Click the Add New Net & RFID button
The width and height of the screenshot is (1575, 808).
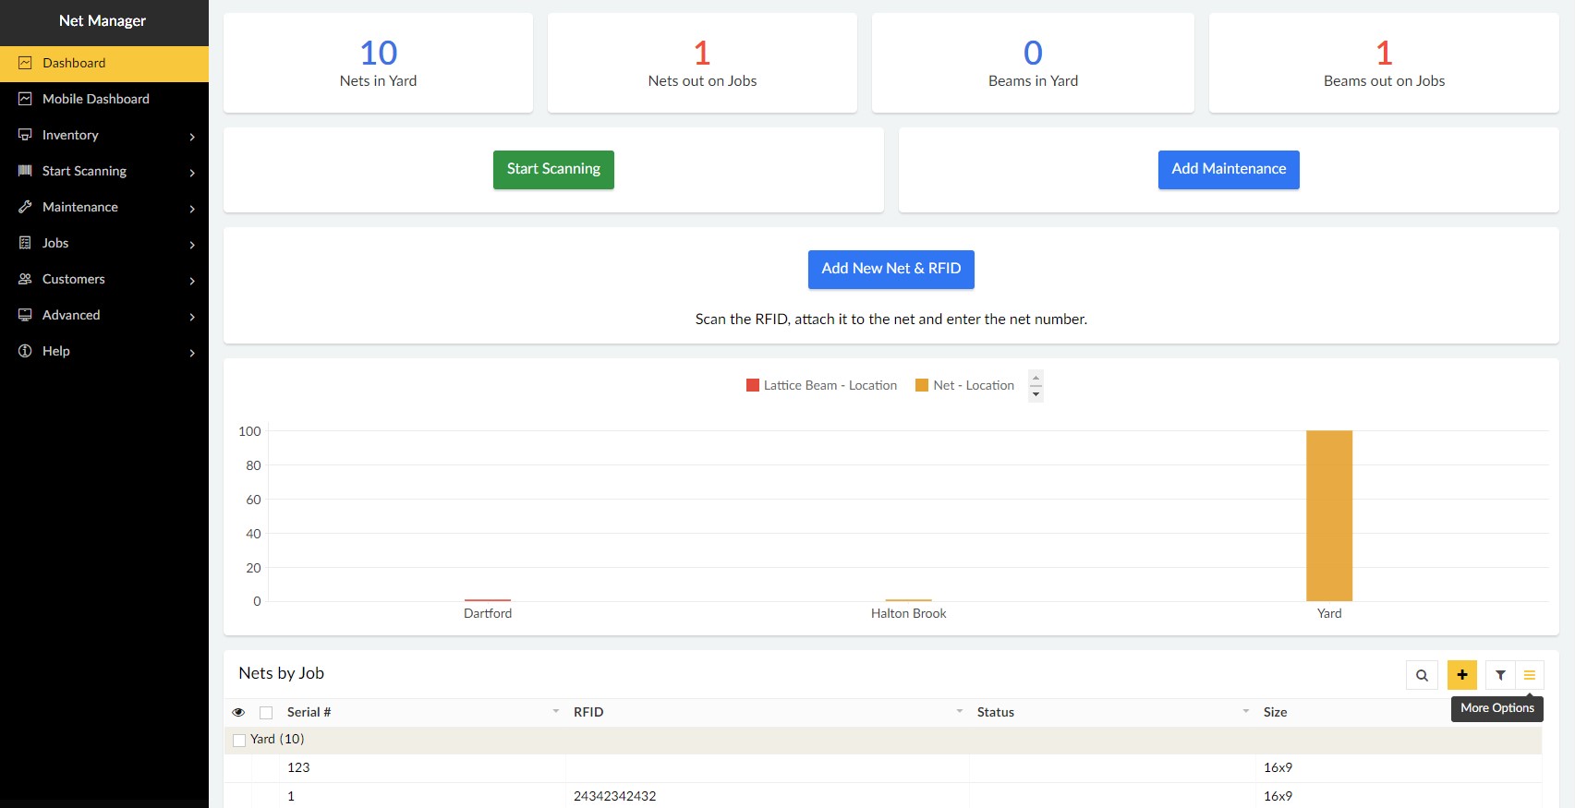(890, 269)
